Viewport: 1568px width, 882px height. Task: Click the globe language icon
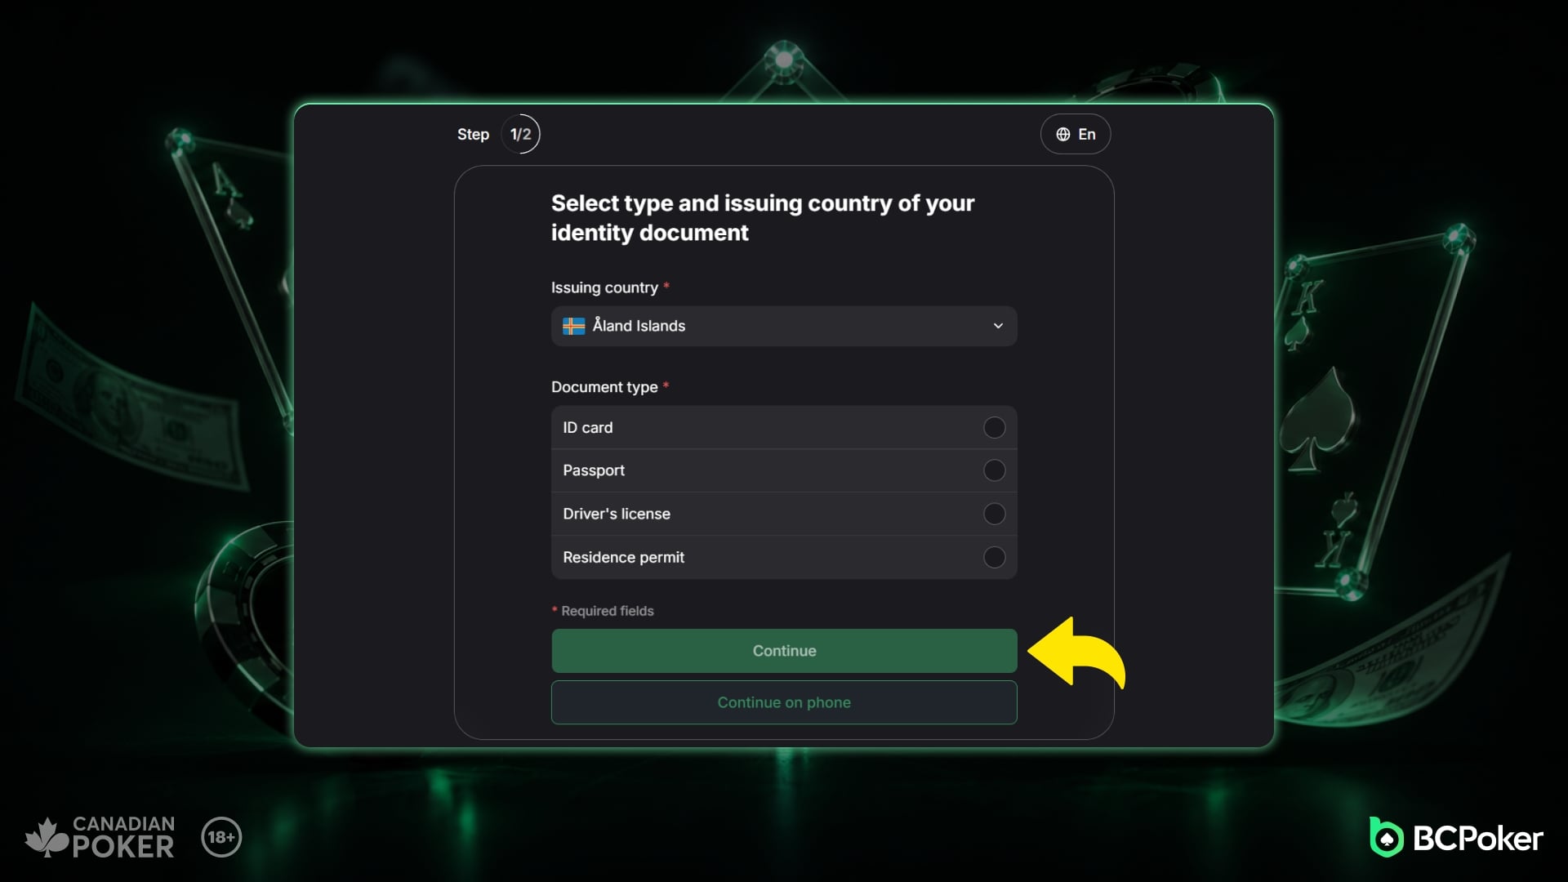pyautogui.click(x=1062, y=135)
